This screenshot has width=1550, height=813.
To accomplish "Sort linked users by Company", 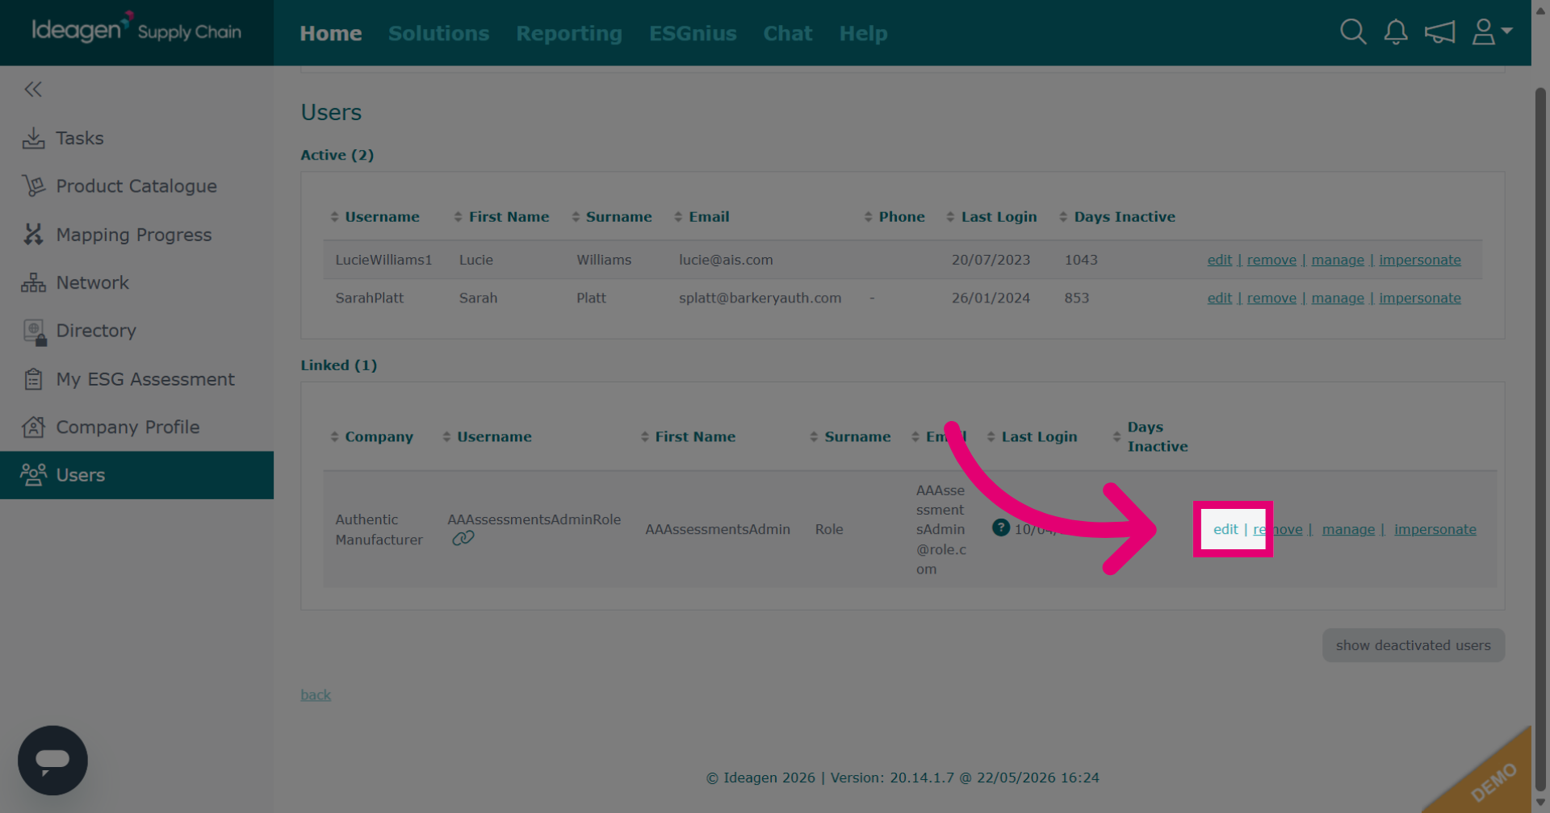I will point(371,436).
